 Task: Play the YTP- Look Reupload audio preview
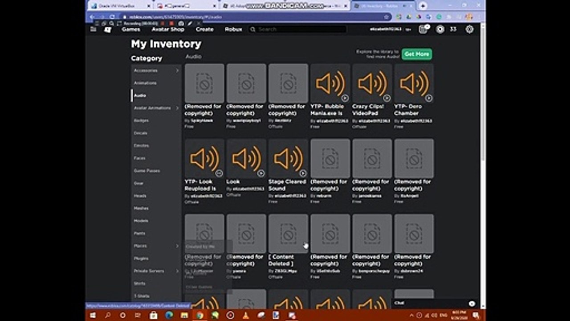[x=219, y=173]
